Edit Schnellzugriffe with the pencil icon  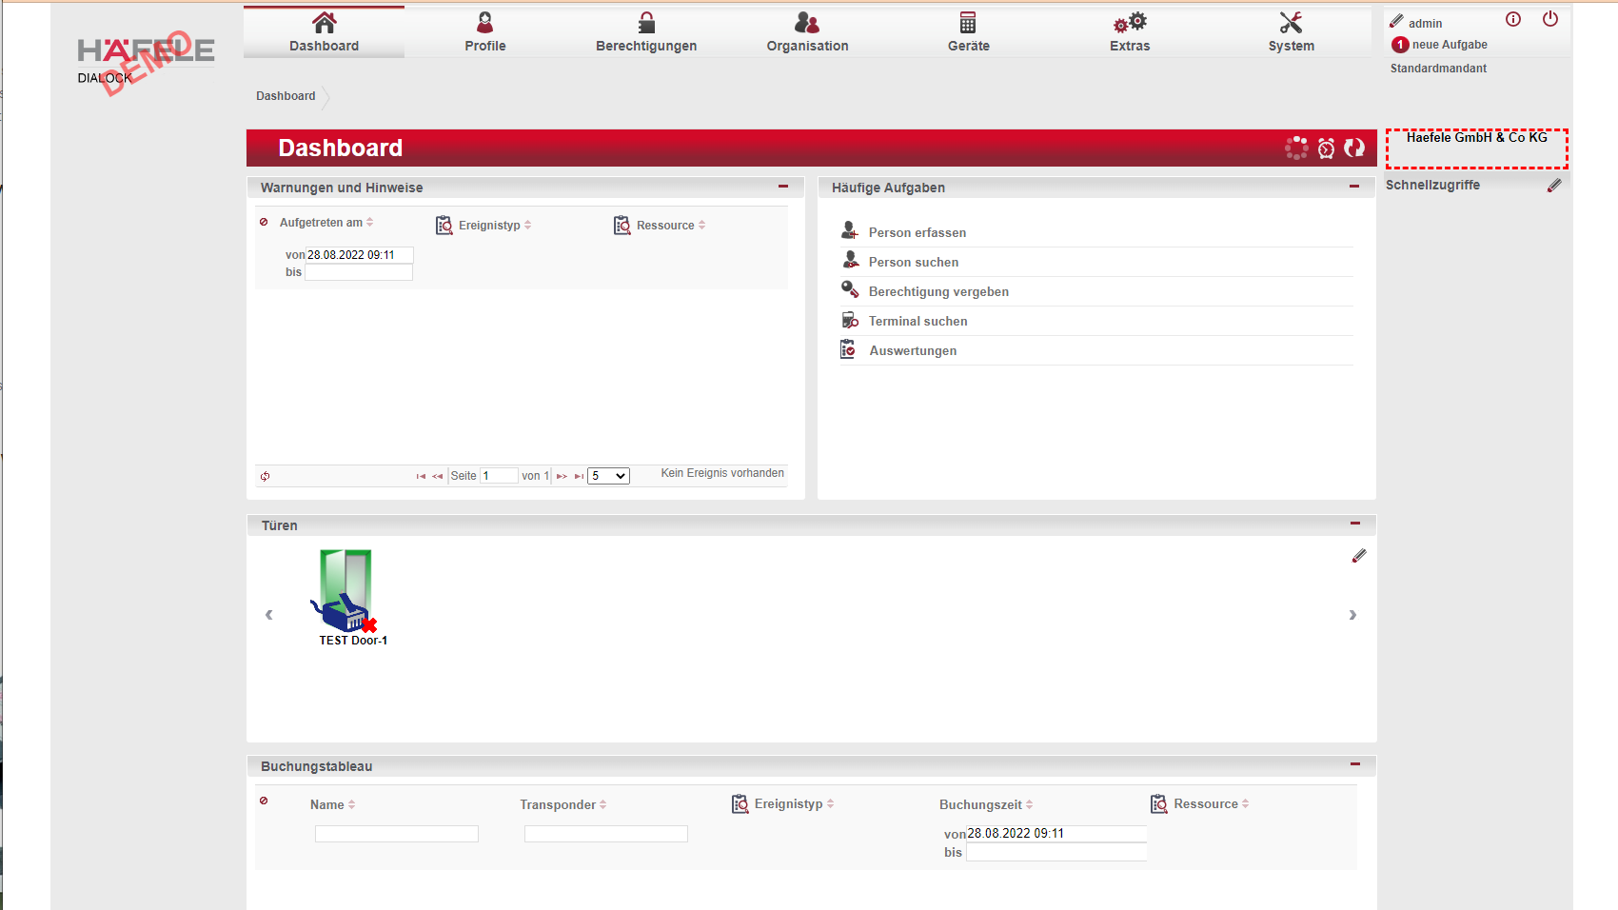(1554, 186)
